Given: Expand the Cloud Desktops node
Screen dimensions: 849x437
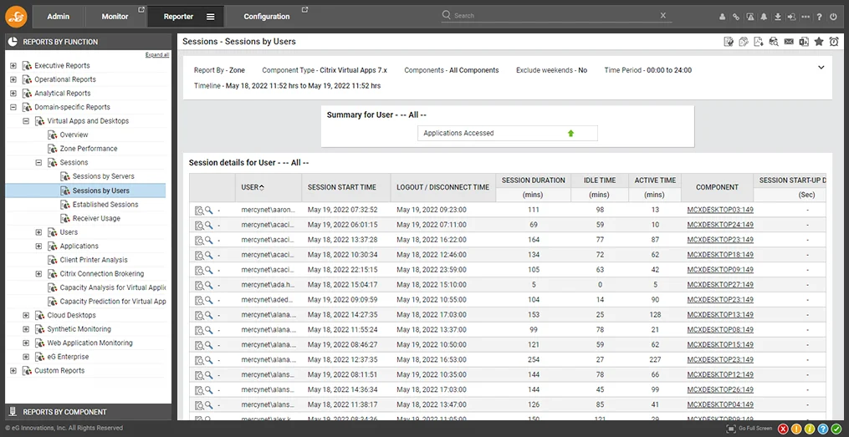Looking at the screenshot, I should 25,315.
